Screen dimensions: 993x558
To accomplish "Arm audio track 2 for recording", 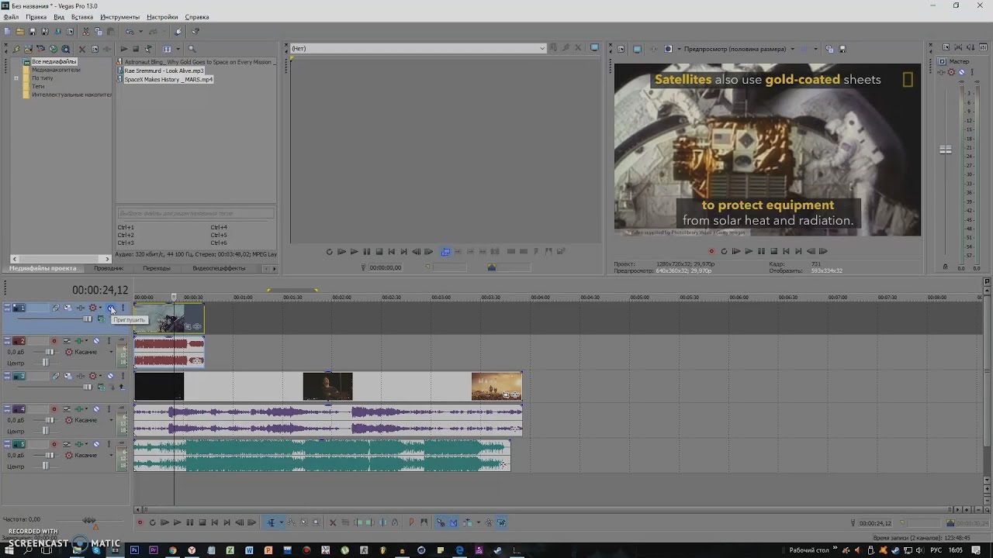I will pyautogui.click(x=54, y=341).
